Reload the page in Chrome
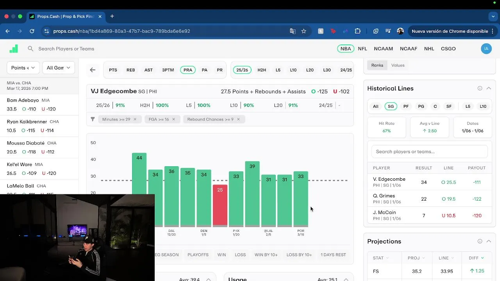The height and width of the screenshot is (281, 500). point(32,31)
